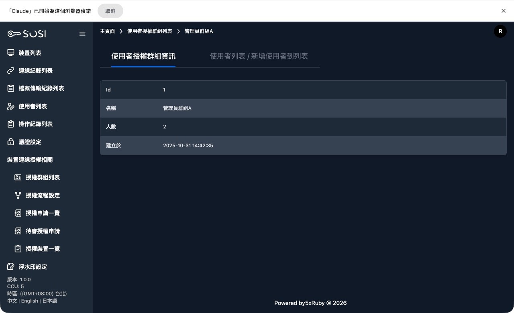This screenshot has width=514, height=313.
Task: Switch to 使用者列表 / 新增使用者到列表 tab
Action: [259, 56]
